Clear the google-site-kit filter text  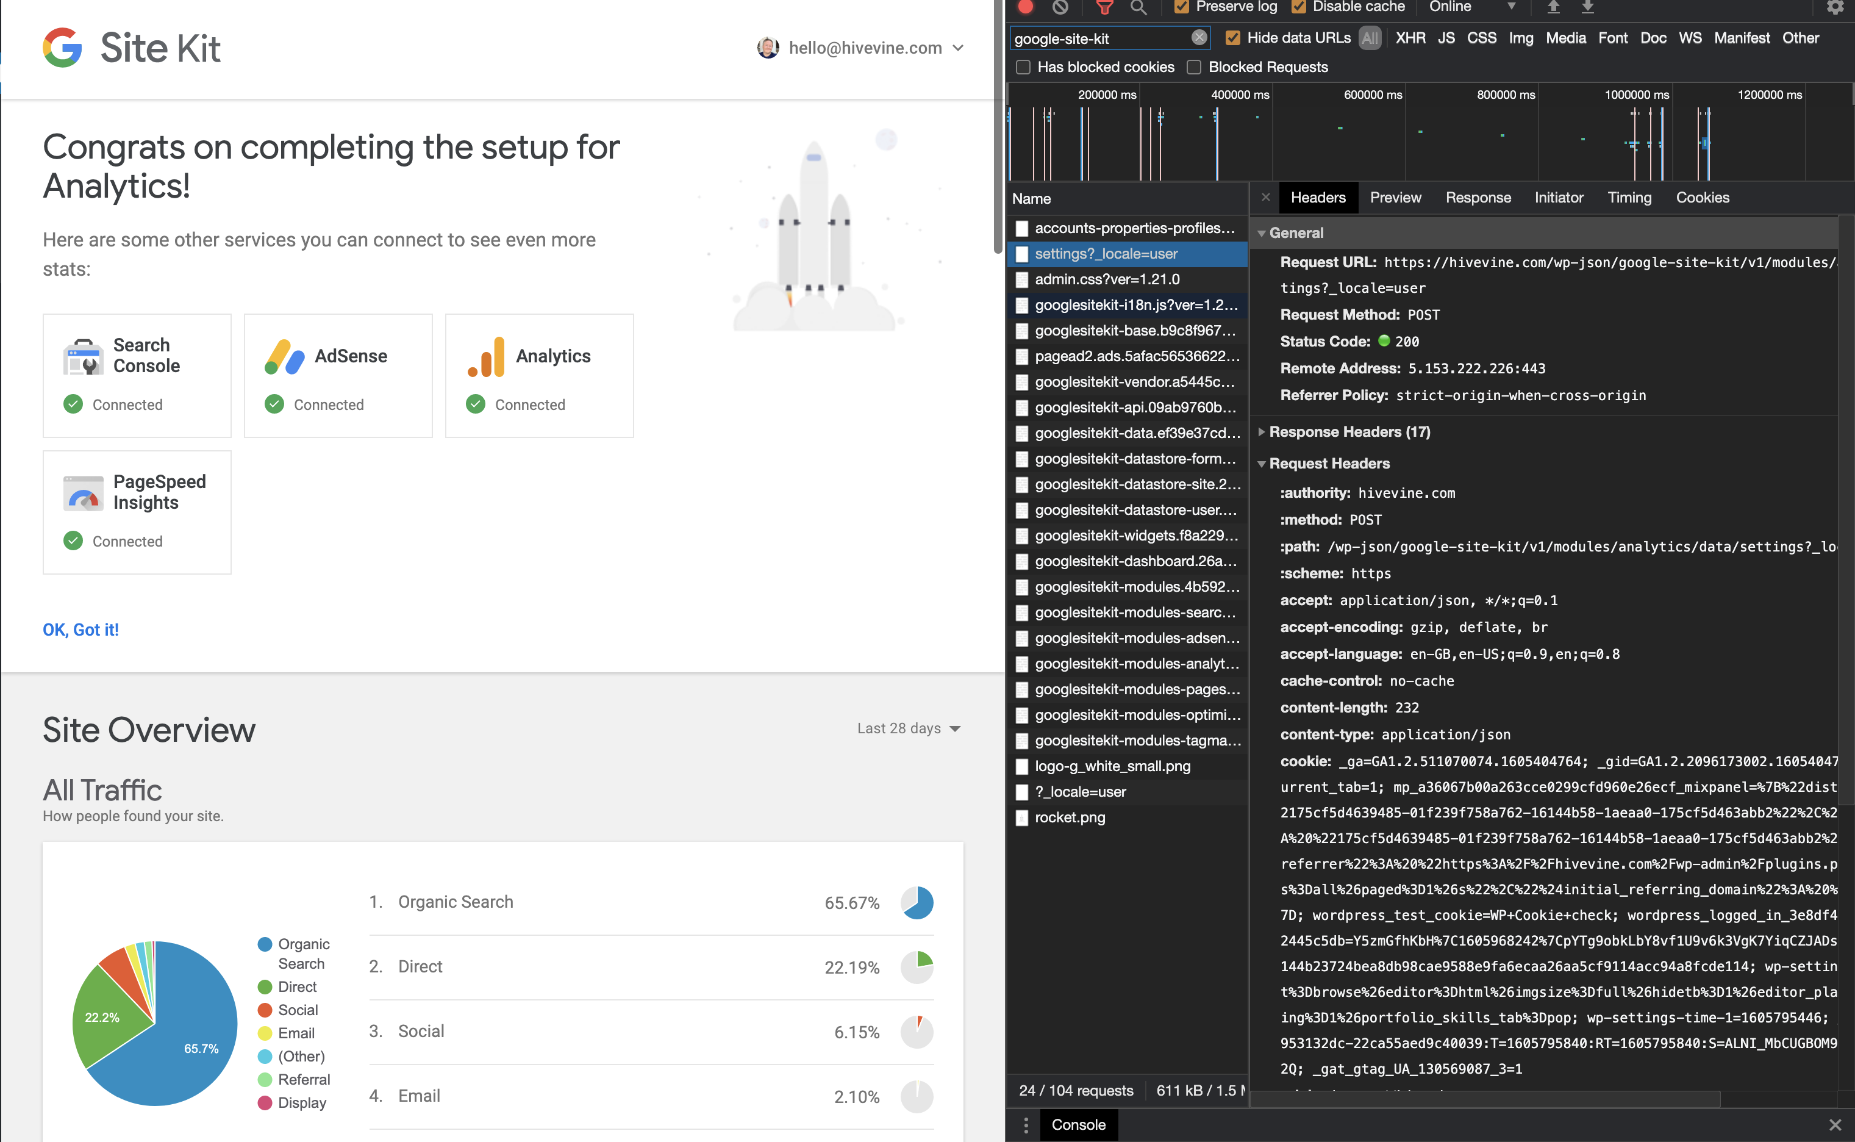click(1199, 38)
